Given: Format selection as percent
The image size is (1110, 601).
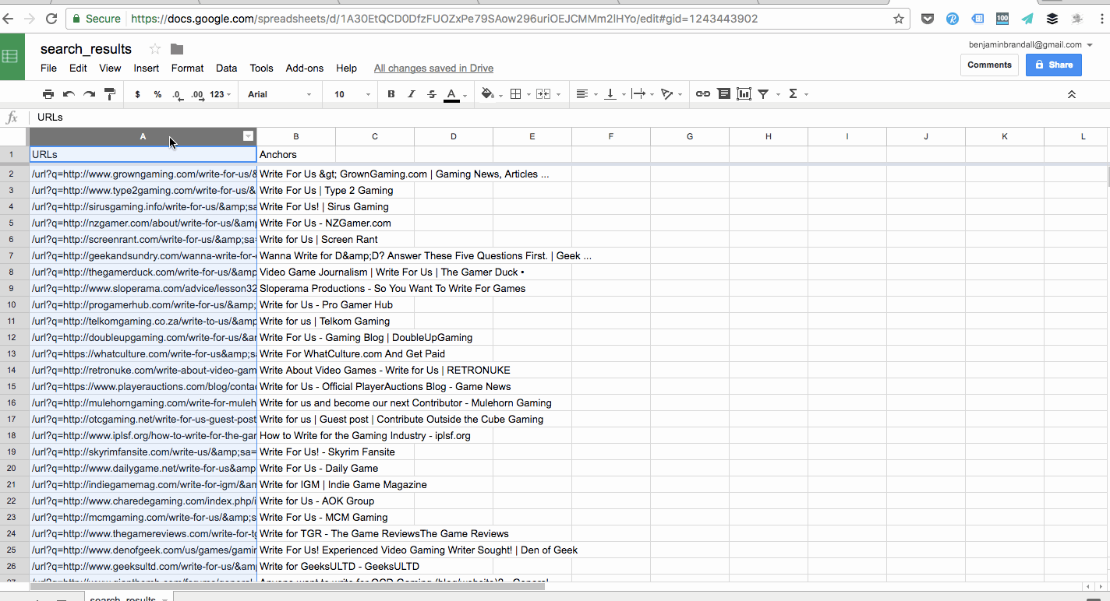Looking at the screenshot, I should pos(157,94).
